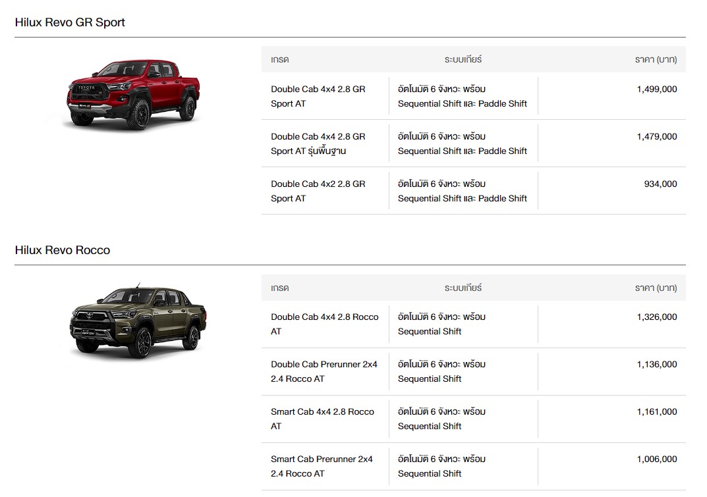This screenshot has width=707, height=497.
Task: Select the Hilux Revo GR Sport heading
Action: pos(70,22)
